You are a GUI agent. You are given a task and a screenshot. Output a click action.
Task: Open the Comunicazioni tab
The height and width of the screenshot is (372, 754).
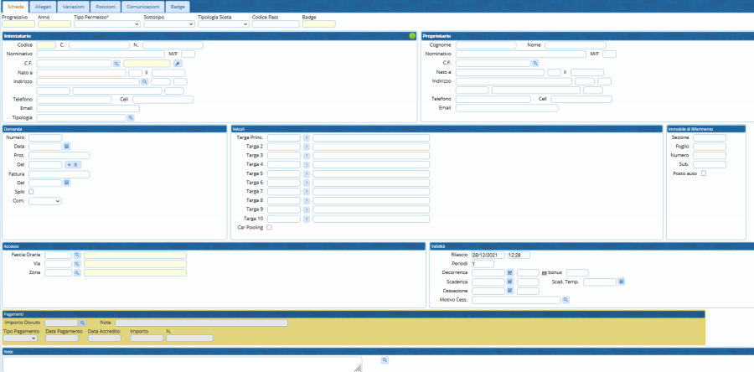142,6
